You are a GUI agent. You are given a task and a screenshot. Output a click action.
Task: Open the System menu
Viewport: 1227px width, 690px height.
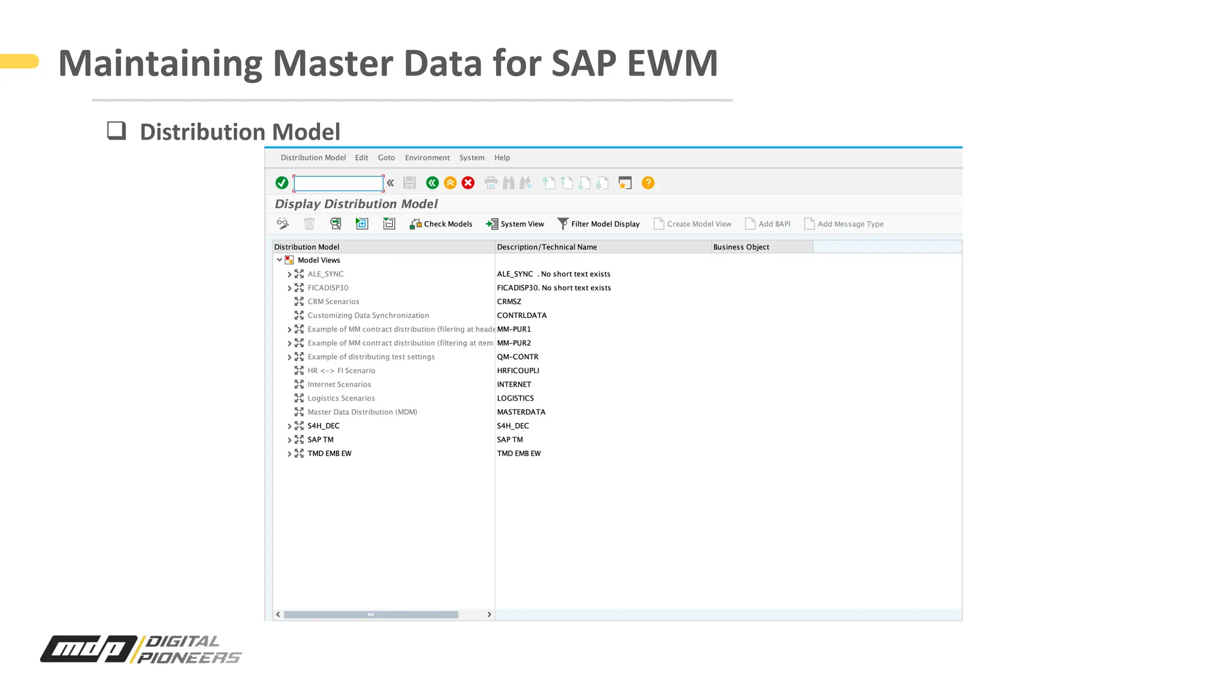coord(472,158)
